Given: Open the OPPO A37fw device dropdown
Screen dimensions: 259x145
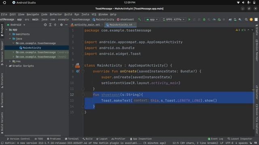Looking at the screenshot, I should click(174, 20).
